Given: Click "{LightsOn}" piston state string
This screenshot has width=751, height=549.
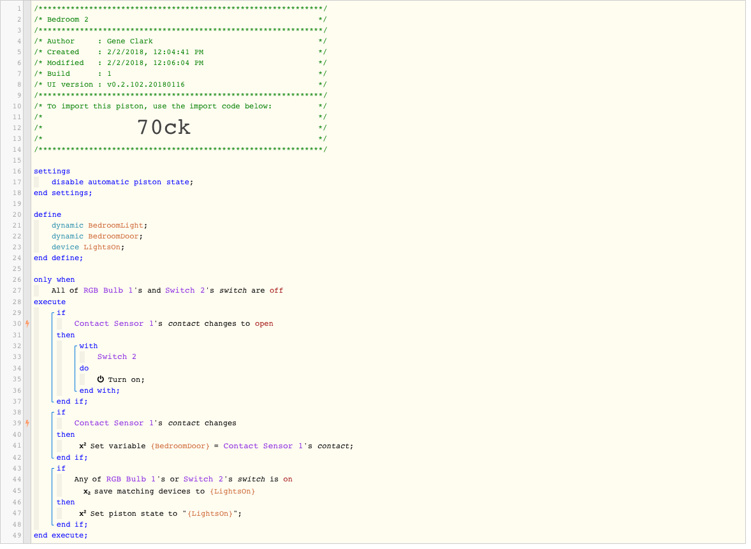Looking at the screenshot, I should [210, 513].
